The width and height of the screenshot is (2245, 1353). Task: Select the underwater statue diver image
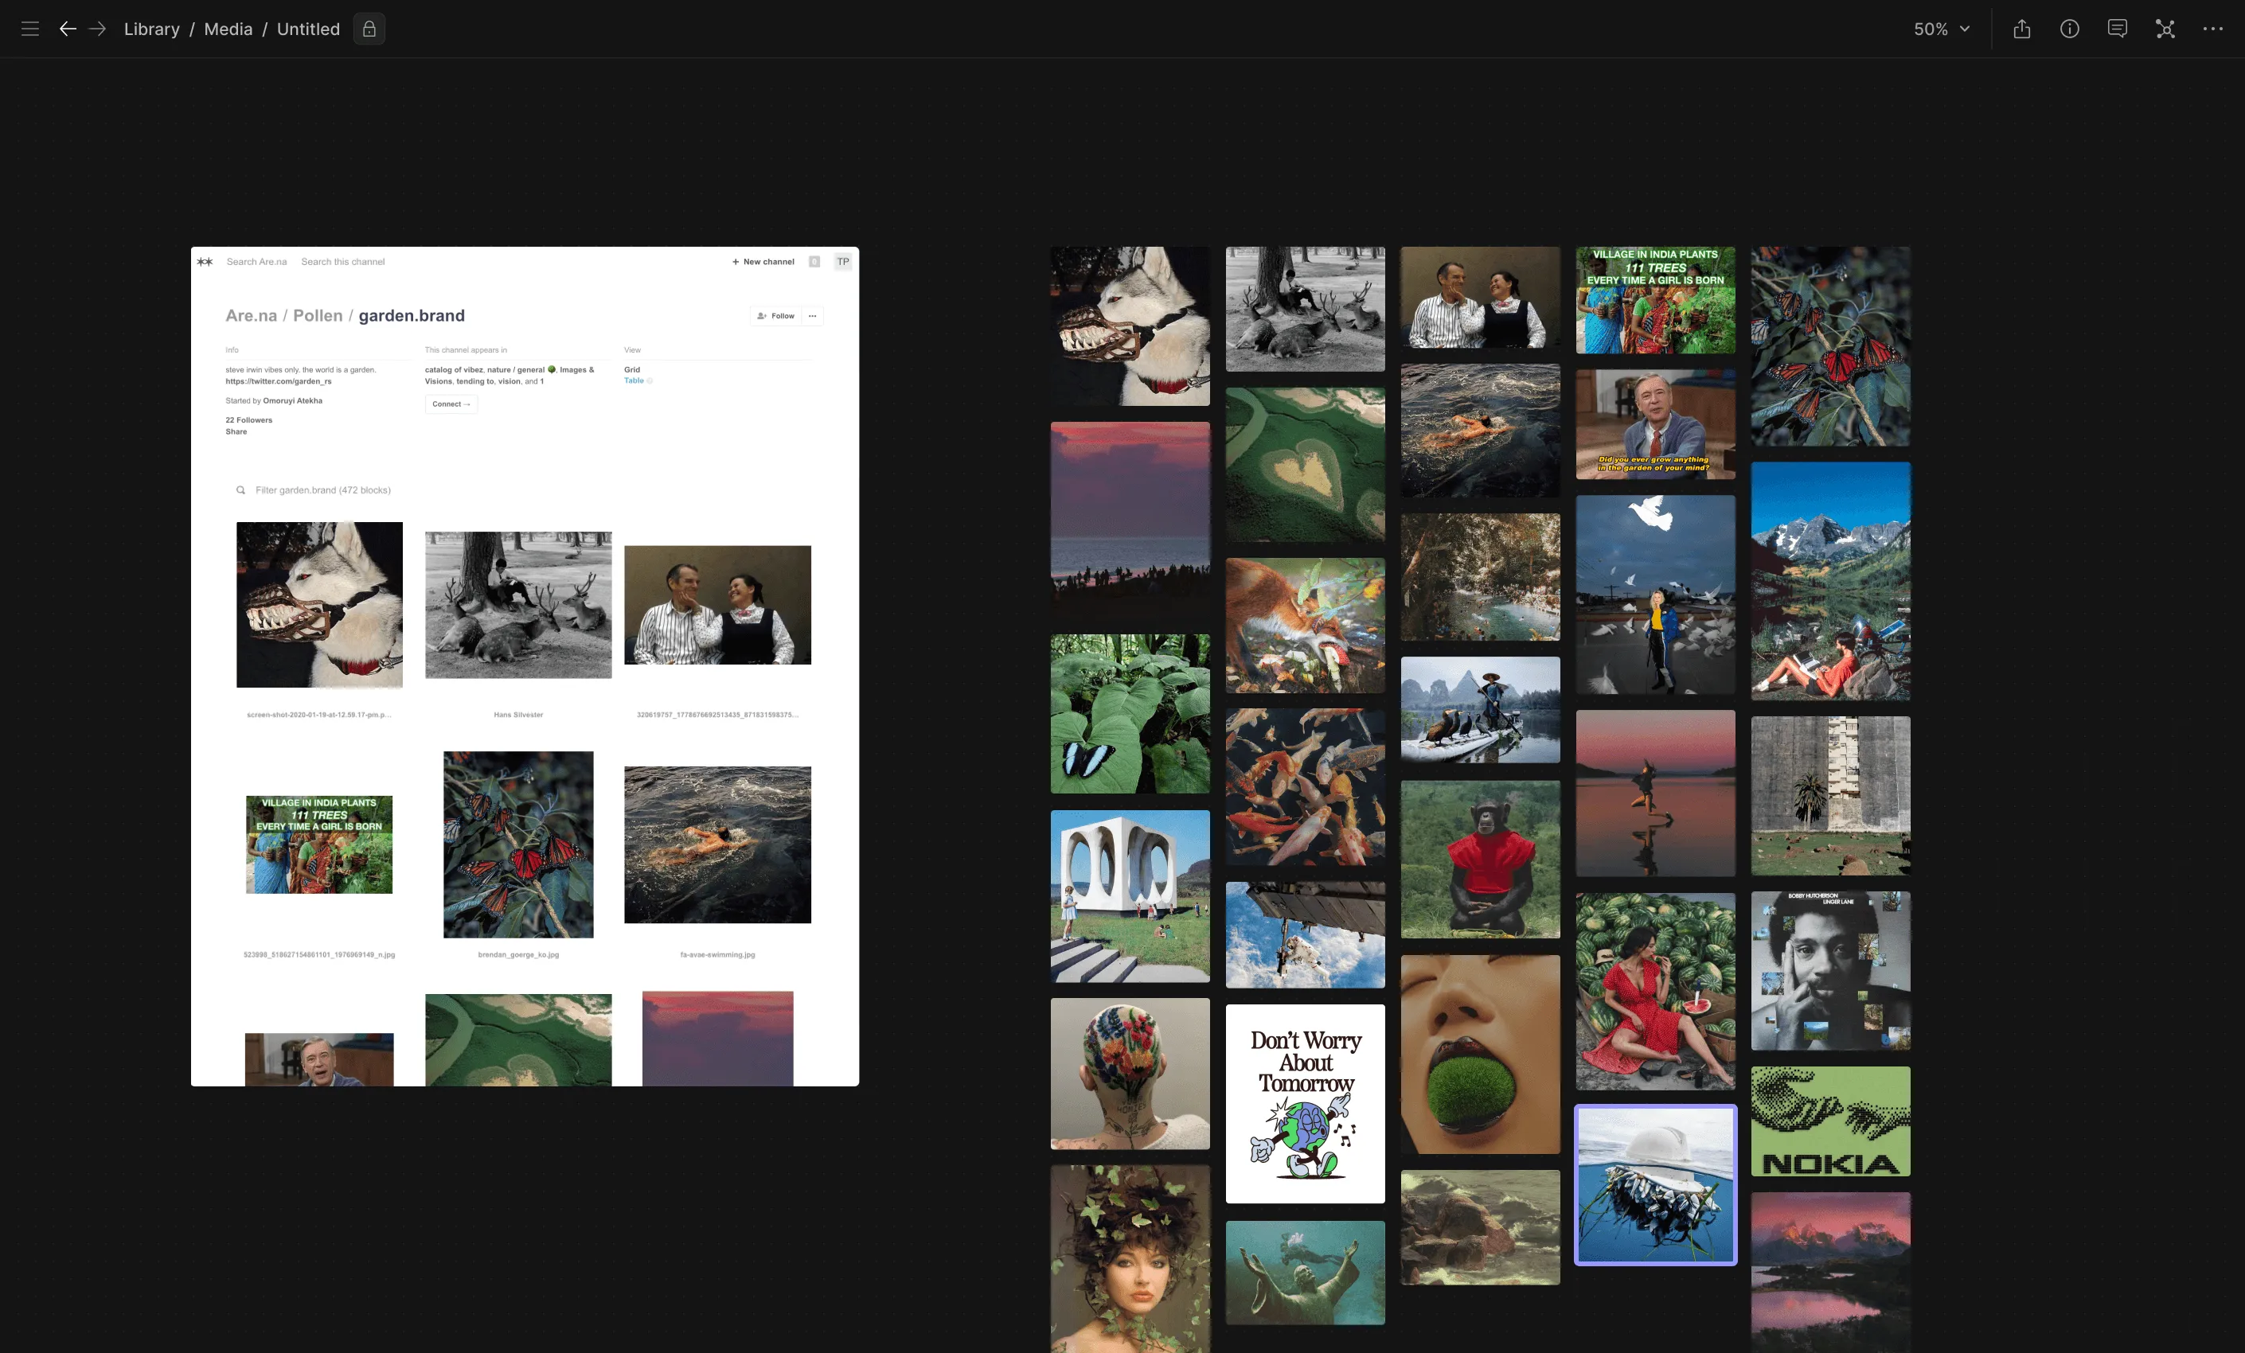pos(1305,1273)
